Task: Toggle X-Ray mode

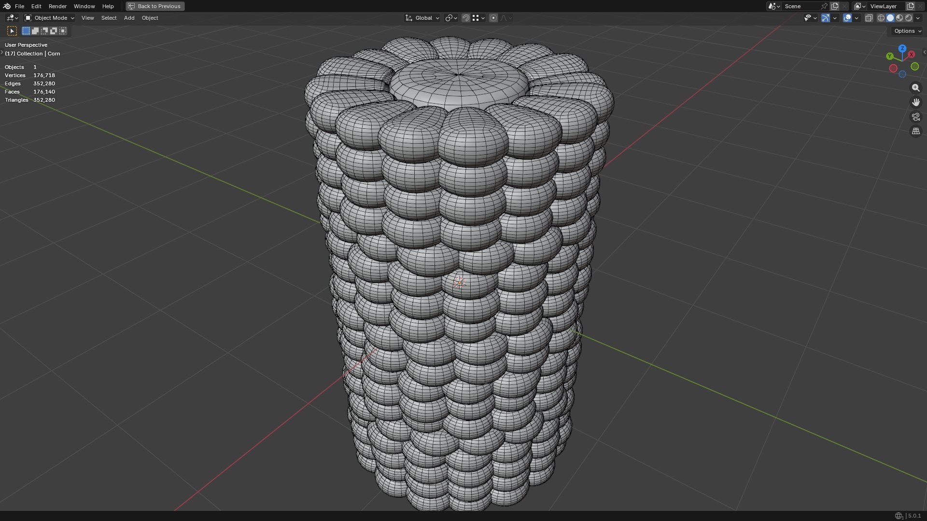Action: tap(869, 18)
